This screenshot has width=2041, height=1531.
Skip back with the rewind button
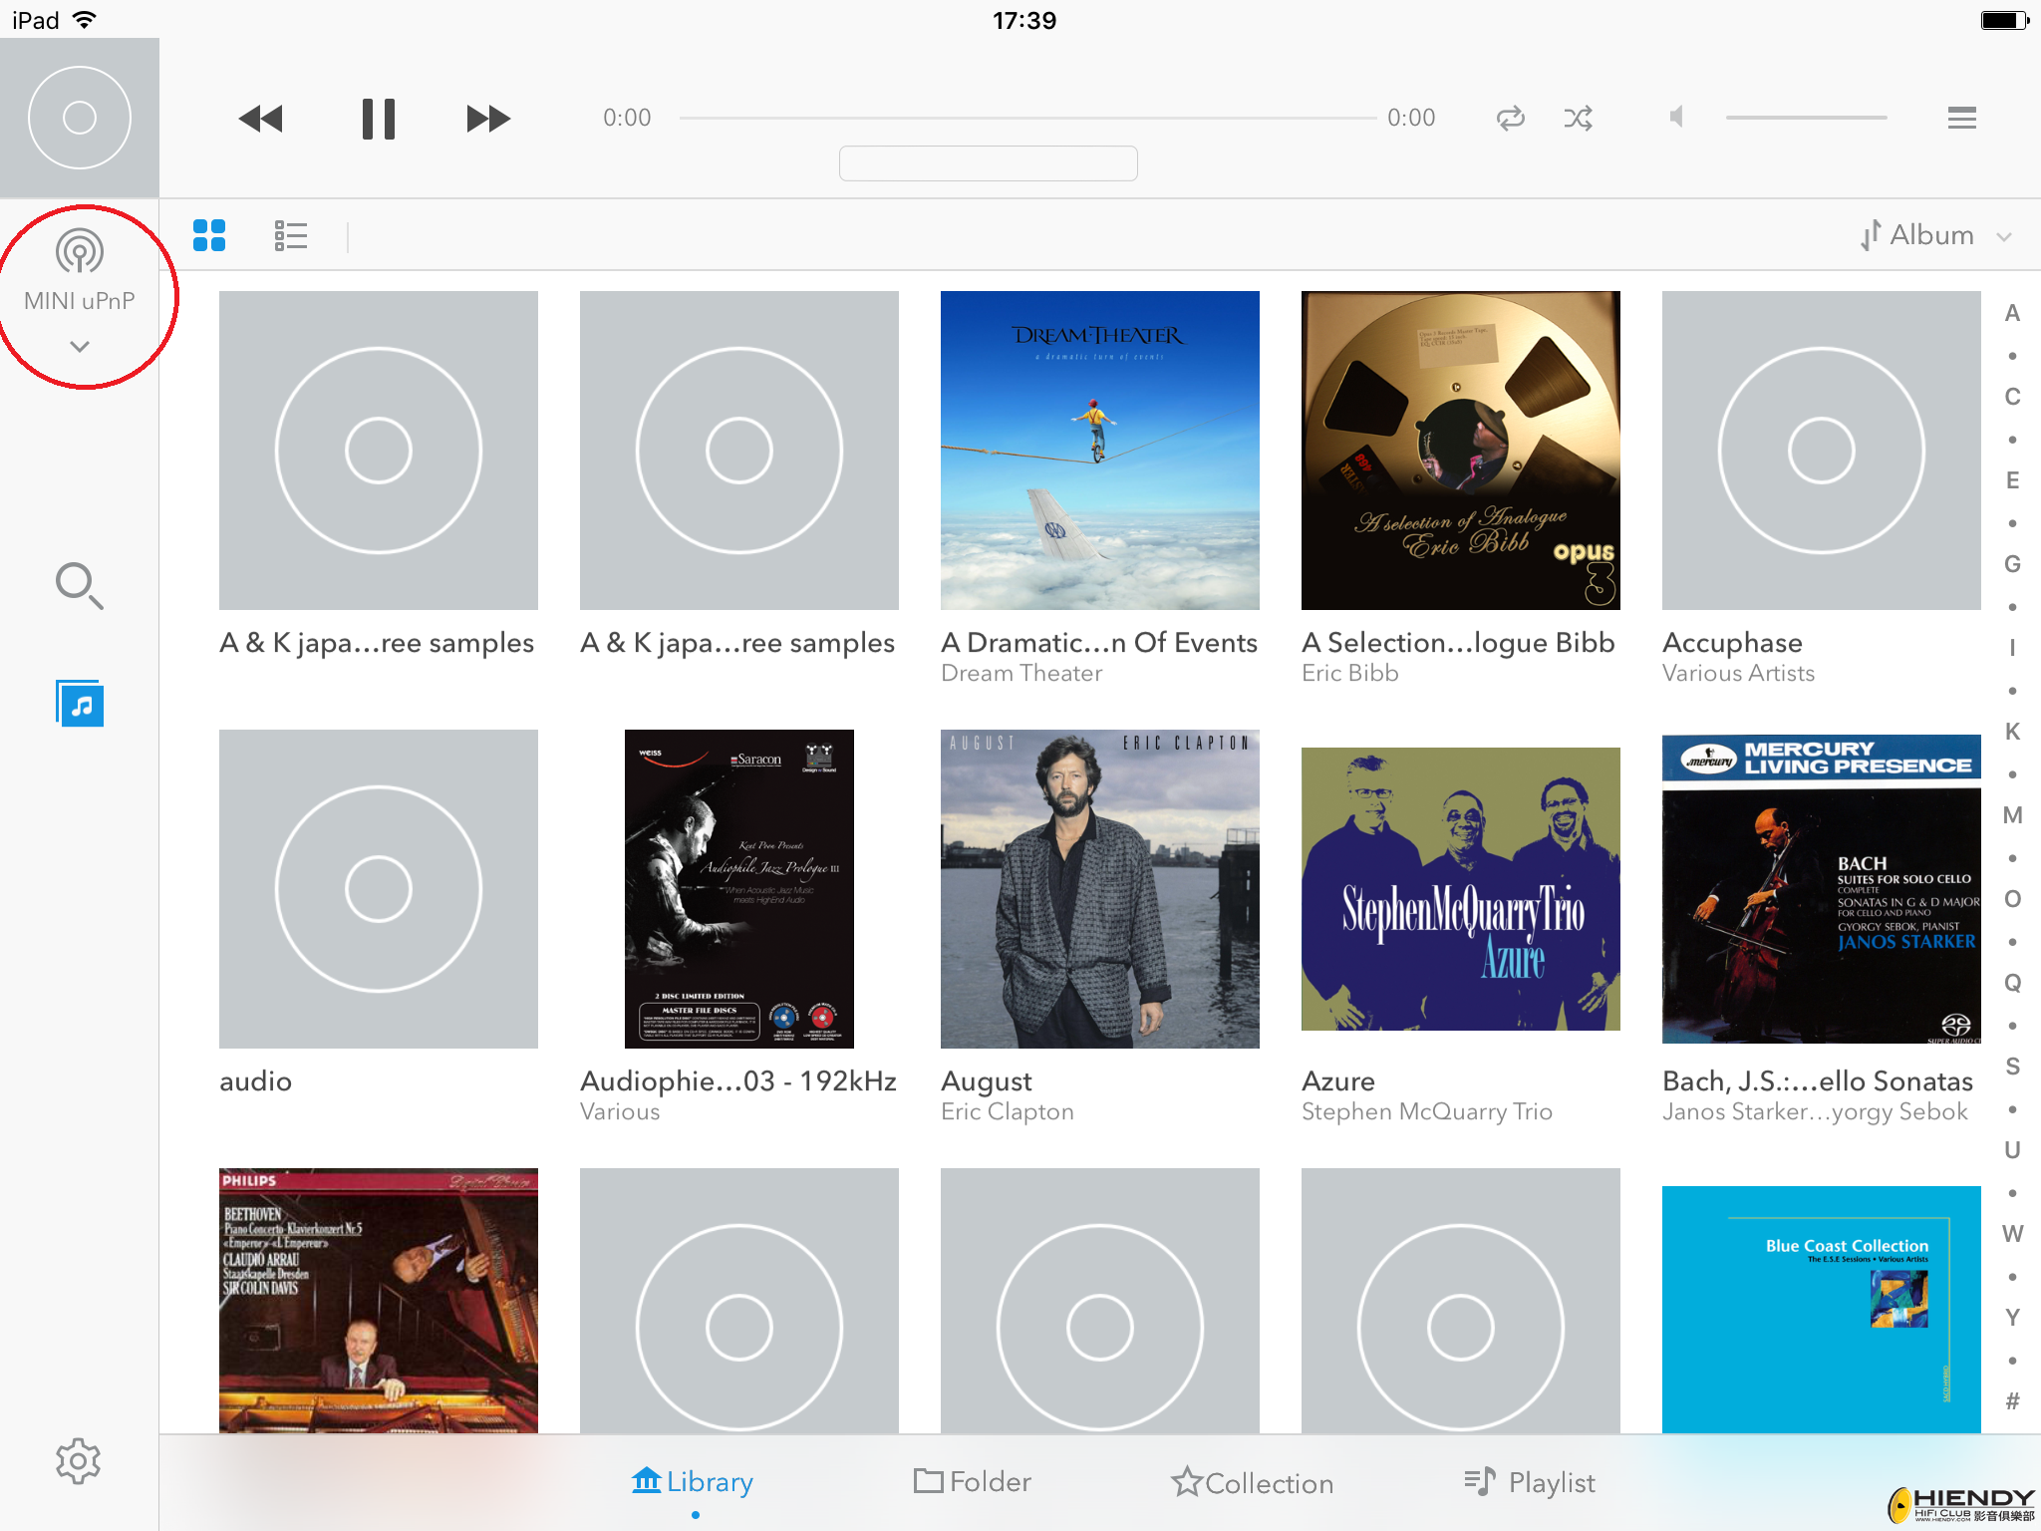coord(261,119)
